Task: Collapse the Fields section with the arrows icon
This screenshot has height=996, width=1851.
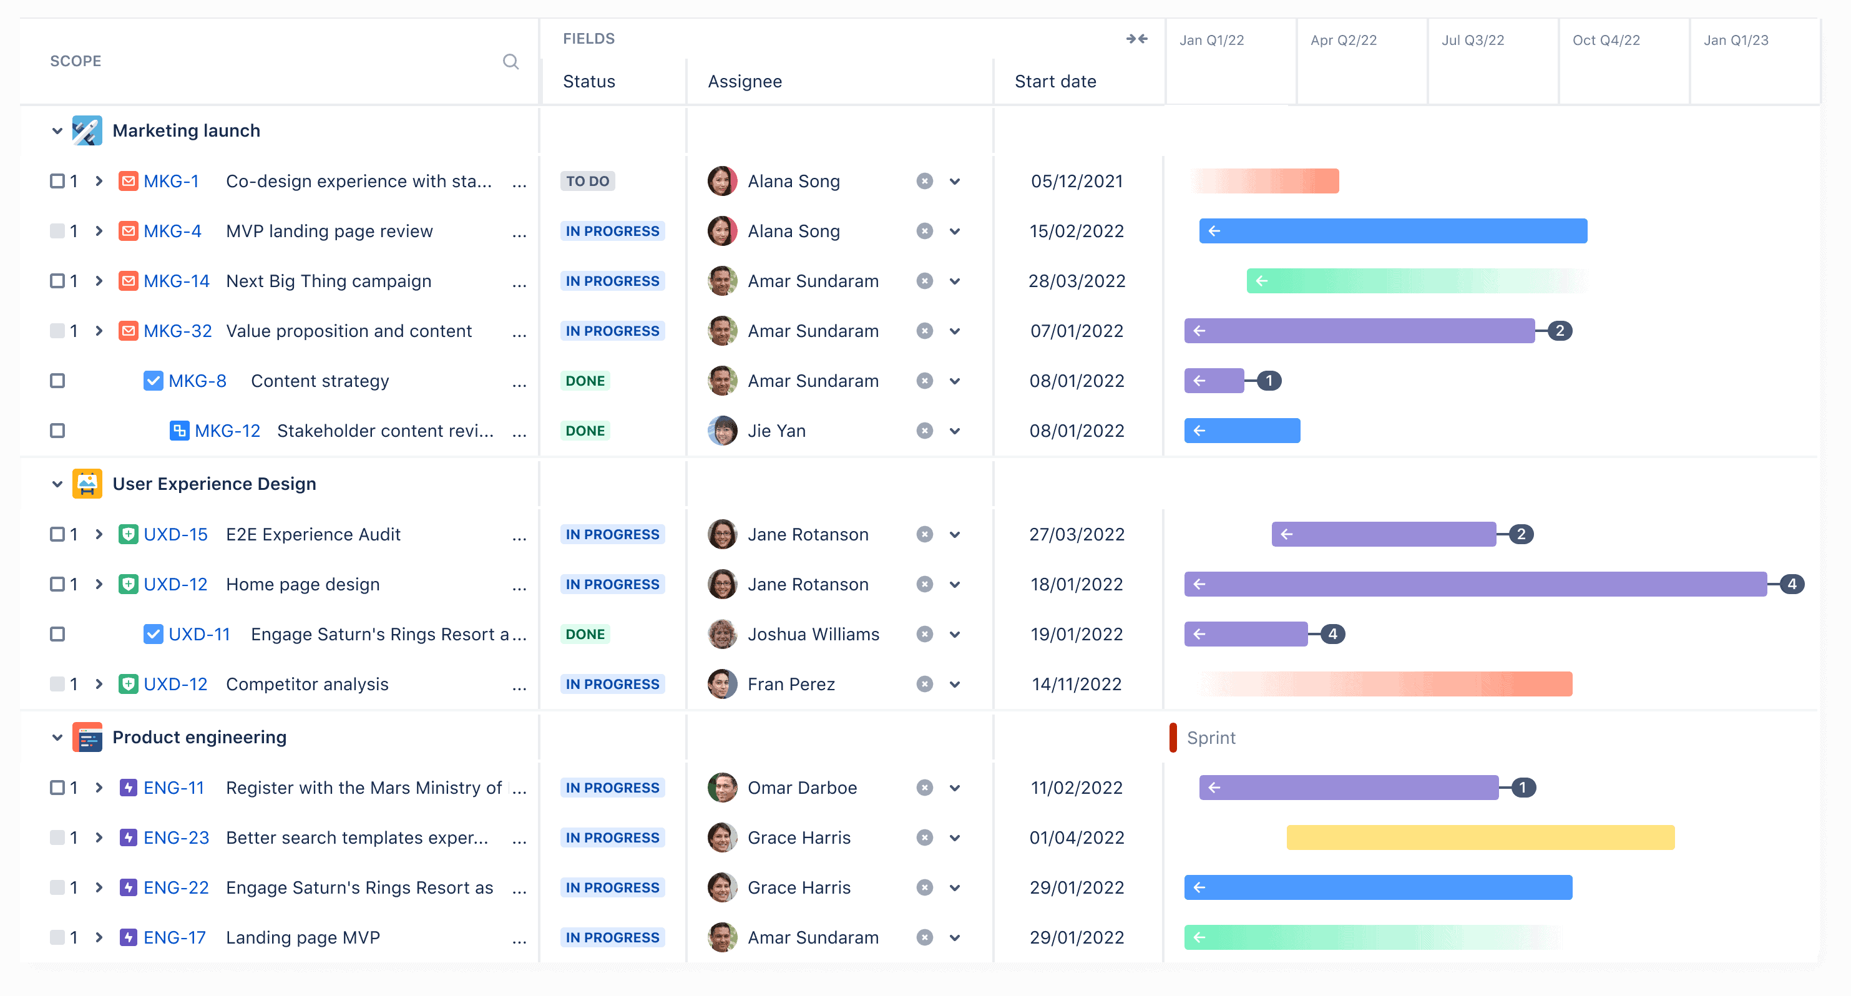Action: click(1138, 39)
